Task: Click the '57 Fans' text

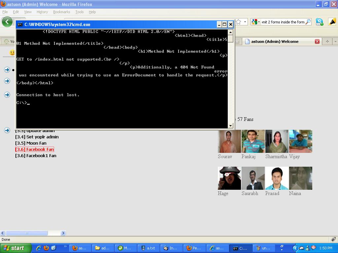Action: (245, 119)
